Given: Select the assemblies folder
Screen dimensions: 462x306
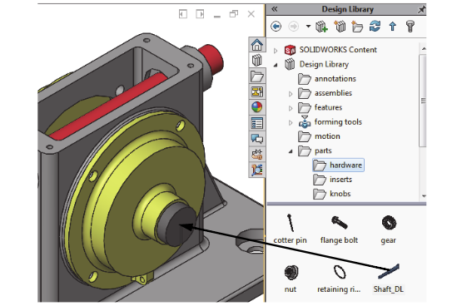Looking at the screenshot, I should tap(333, 93).
